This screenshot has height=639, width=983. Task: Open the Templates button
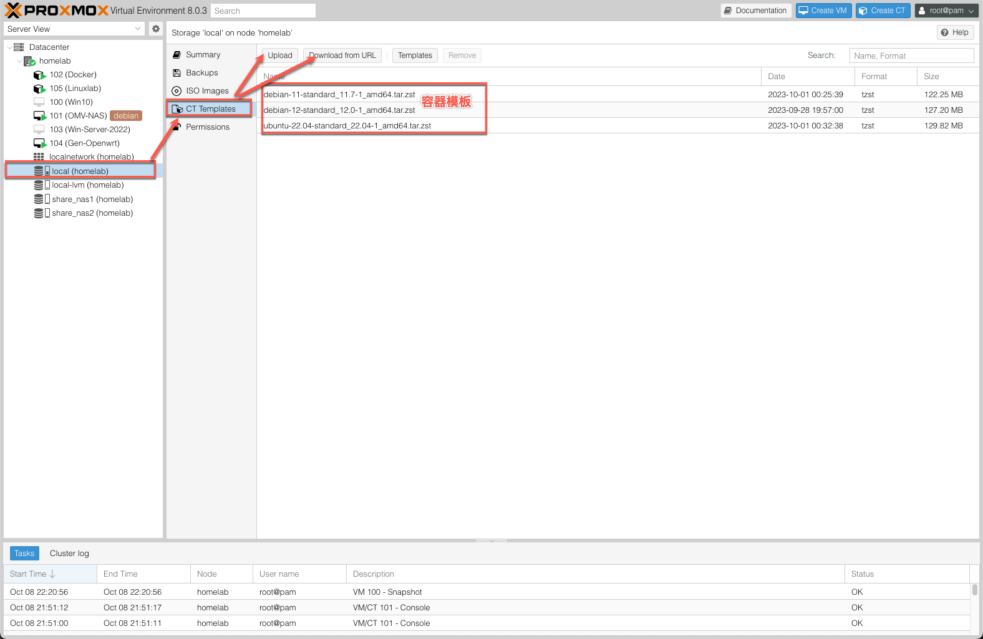point(415,55)
